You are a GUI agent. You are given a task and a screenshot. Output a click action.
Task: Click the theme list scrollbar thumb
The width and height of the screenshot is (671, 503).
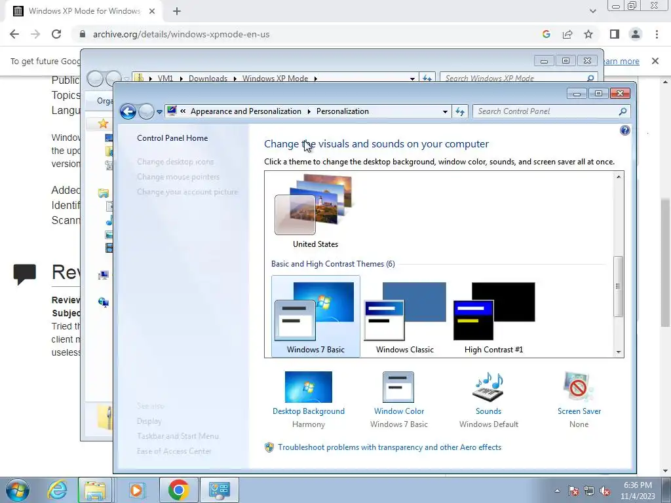618,286
